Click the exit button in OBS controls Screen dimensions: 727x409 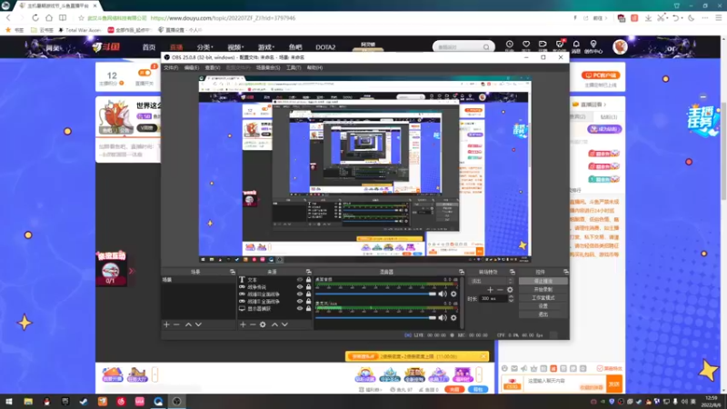pyautogui.click(x=543, y=314)
